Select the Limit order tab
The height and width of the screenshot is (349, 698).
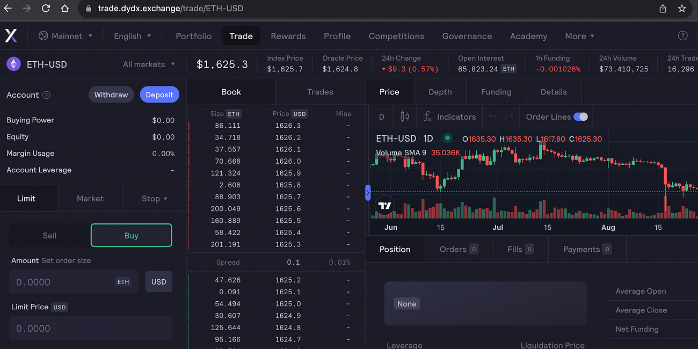click(26, 199)
